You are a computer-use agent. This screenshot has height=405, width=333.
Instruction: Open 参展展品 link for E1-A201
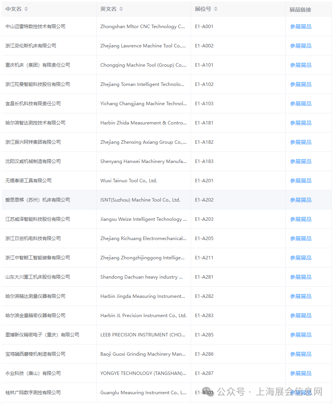click(x=301, y=181)
